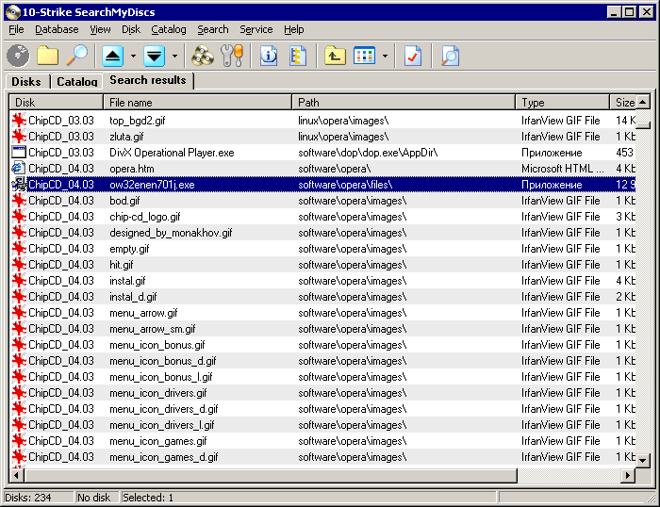The image size is (660, 507).
Task: Click the ow32enen701j.exe highlighted row
Action: coord(322,185)
